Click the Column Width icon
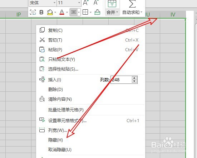Image resolution: width=197 pixels, height=158 pixels. (x=42, y=130)
